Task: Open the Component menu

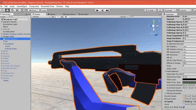Action: click(34, 6)
